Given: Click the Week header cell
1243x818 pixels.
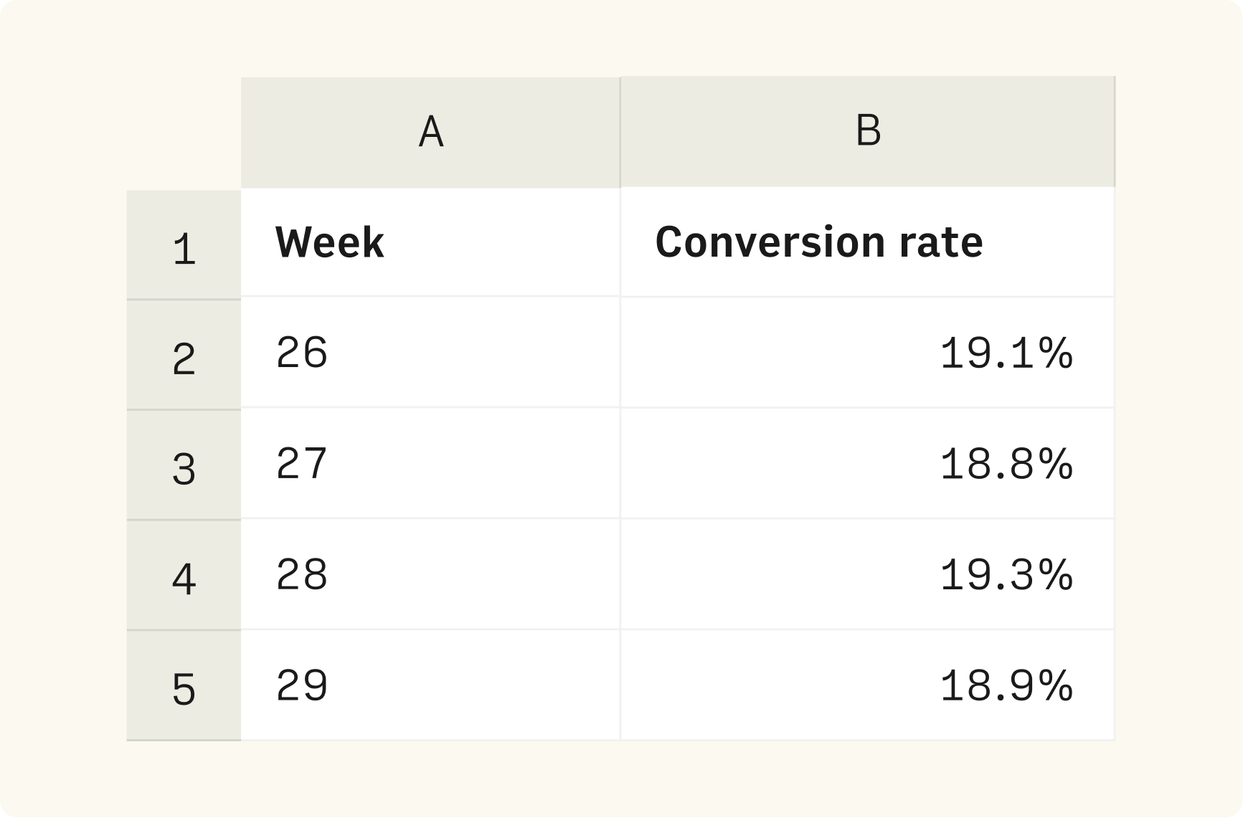Looking at the screenshot, I should click(x=430, y=242).
